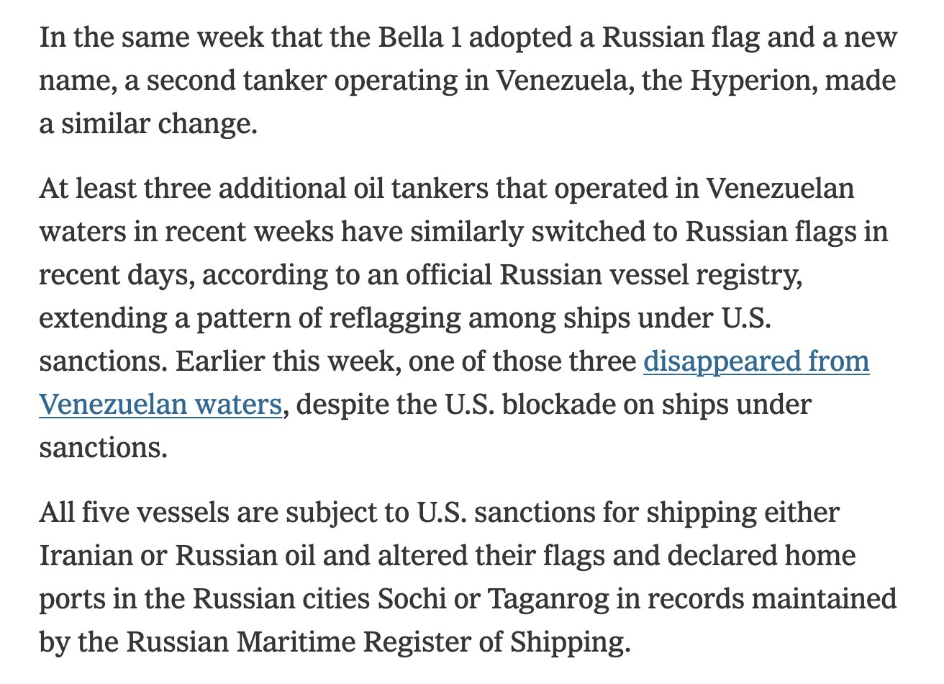944x684 pixels.
Task: Click the 'Venezuelan waters' part of the hyperlink
Action: click(160, 405)
